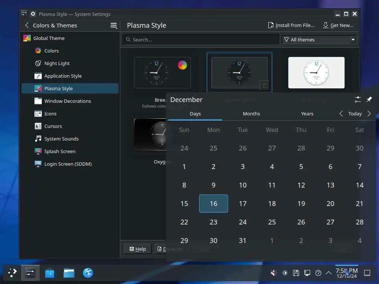Viewport: 379px width, 284px height.
Task: Open the application launcher in taskbar
Action: [12, 273]
